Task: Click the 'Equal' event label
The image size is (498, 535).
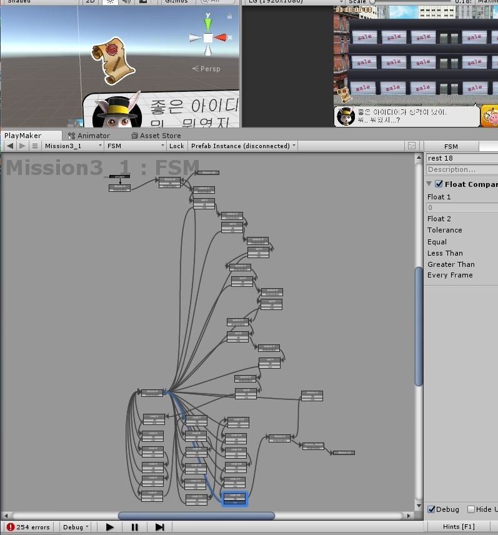Action: (437, 242)
